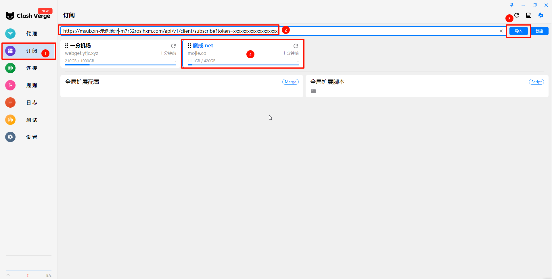Select the 全局扩展配置 Merge card
This screenshot has width=552, height=279.
coord(182,86)
